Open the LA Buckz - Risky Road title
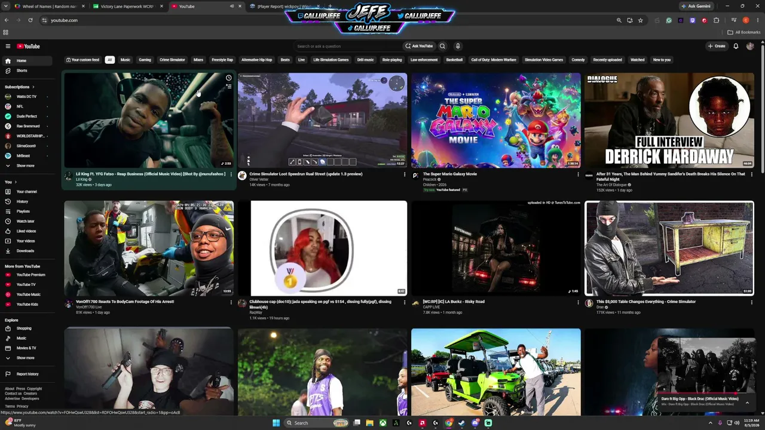 [x=454, y=302]
